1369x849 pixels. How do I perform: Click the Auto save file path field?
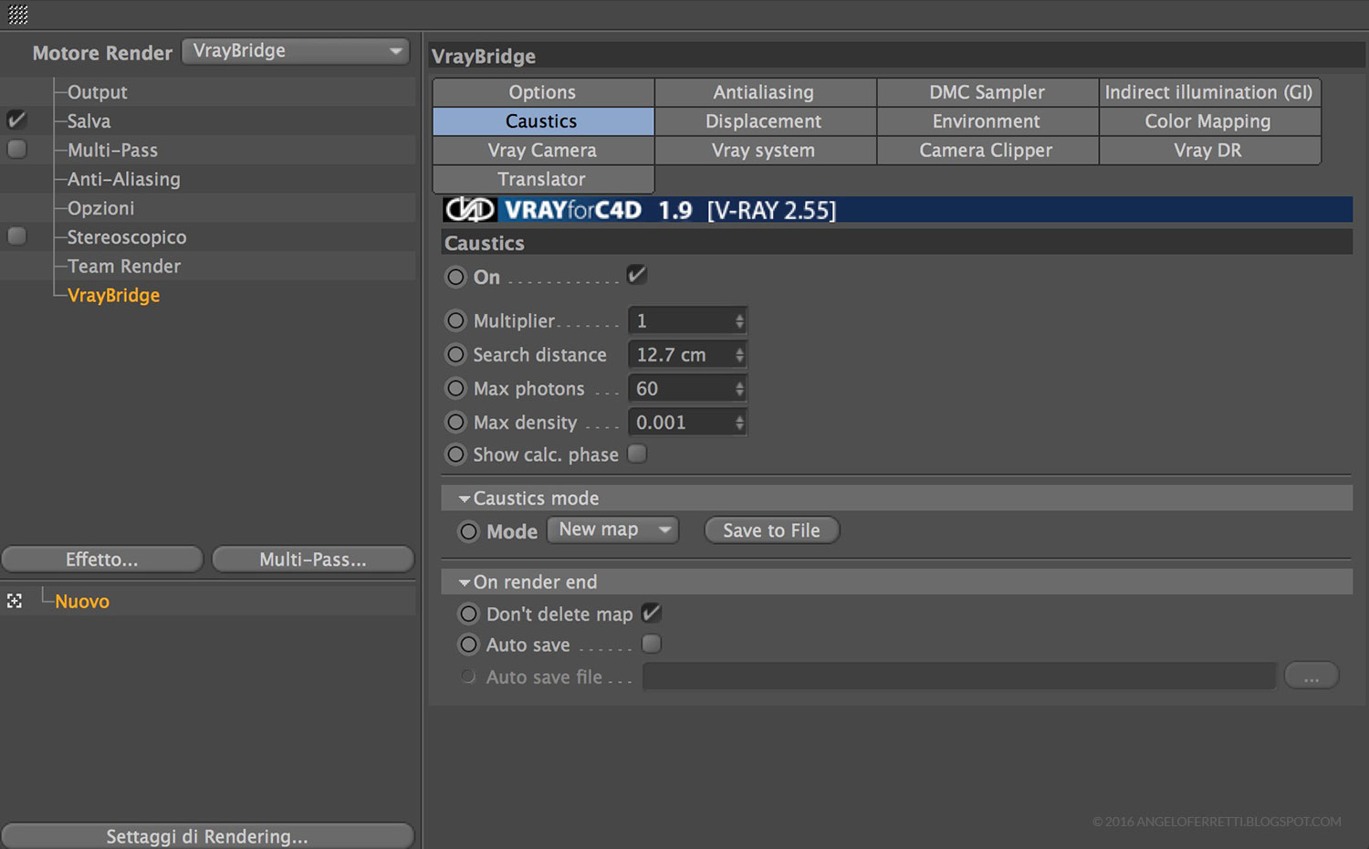pos(959,676)
